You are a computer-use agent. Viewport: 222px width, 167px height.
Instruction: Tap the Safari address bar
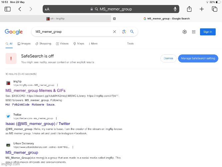click(x=111, y=9)
